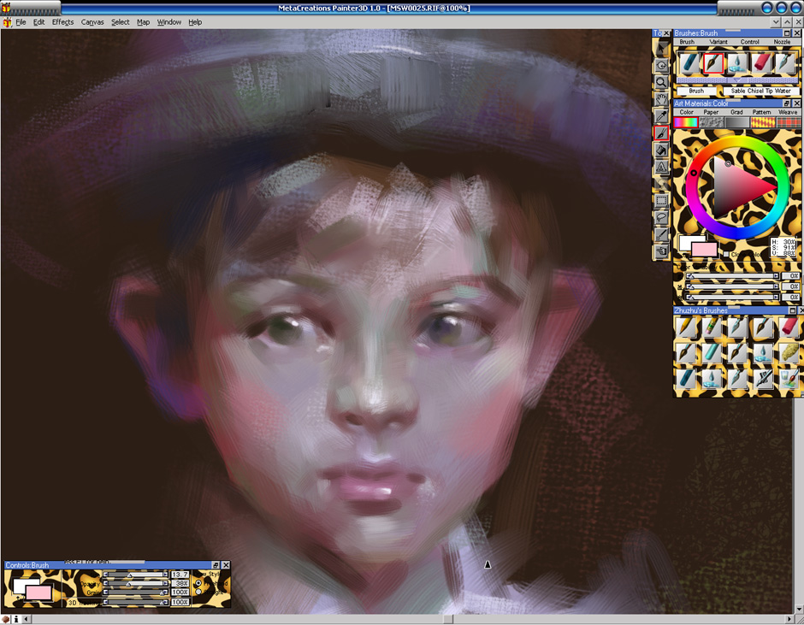
Task: Open the Select menu
Action: coord(121,22)
